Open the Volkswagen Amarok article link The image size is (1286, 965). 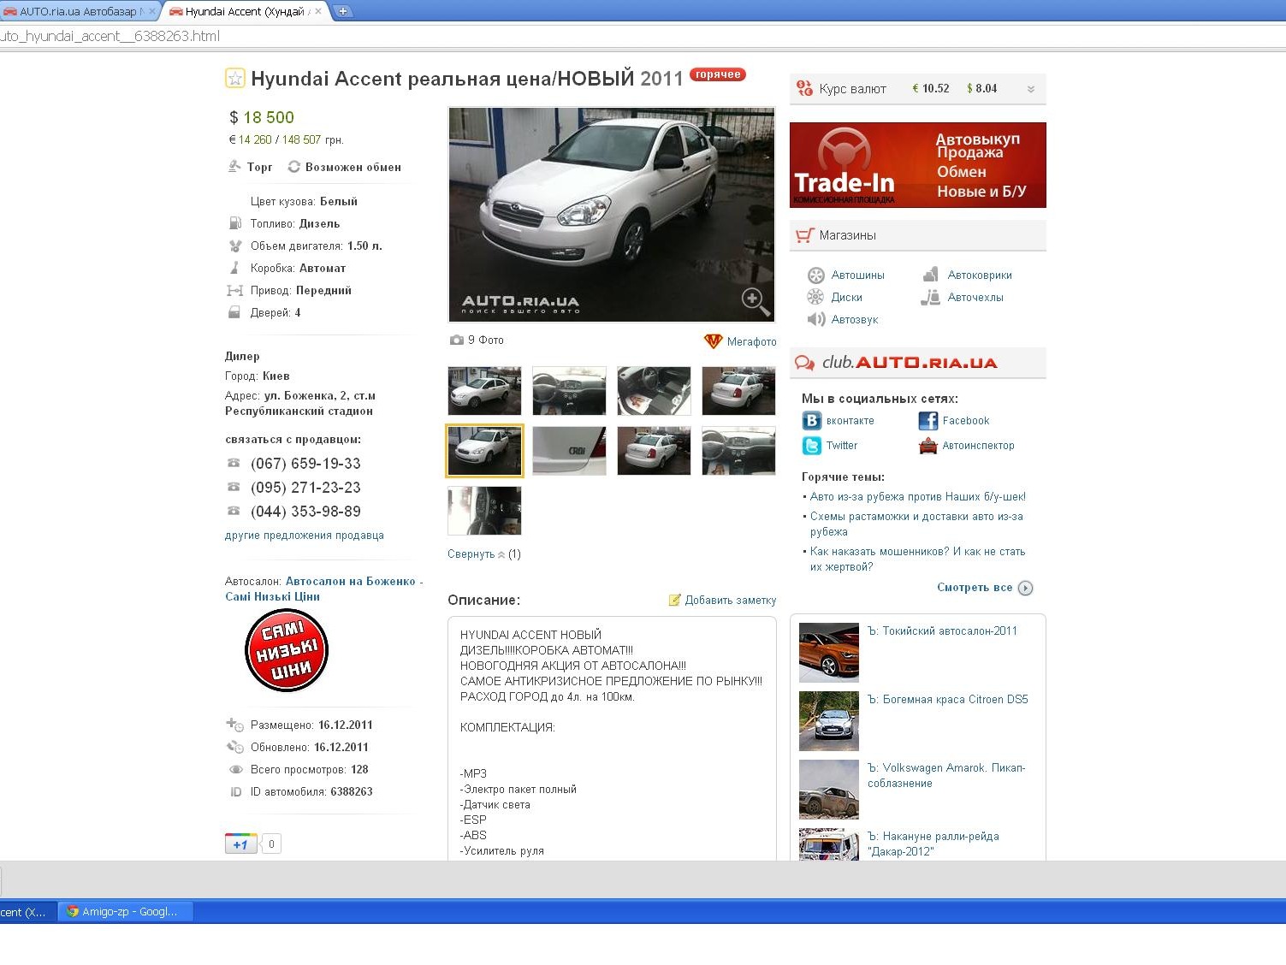(946, 775)
